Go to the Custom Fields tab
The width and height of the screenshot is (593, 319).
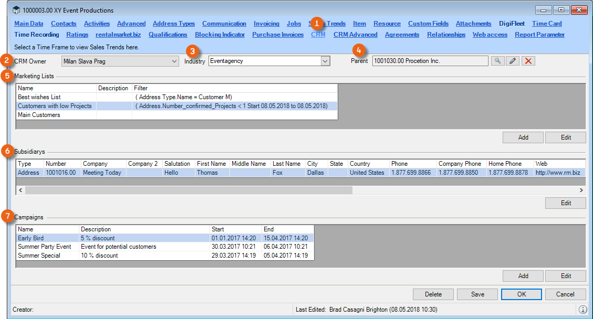point(428,24)
